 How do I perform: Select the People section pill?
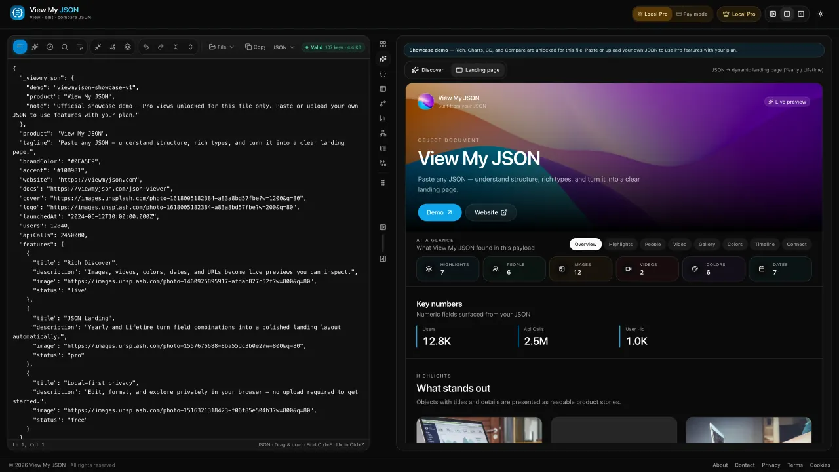(653, 244)
